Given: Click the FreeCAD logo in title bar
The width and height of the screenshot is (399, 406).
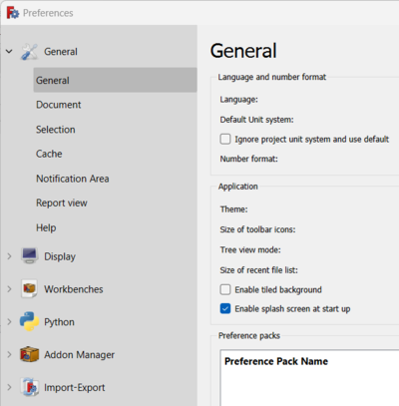Looking at the screenshot, I should [13, 13].
